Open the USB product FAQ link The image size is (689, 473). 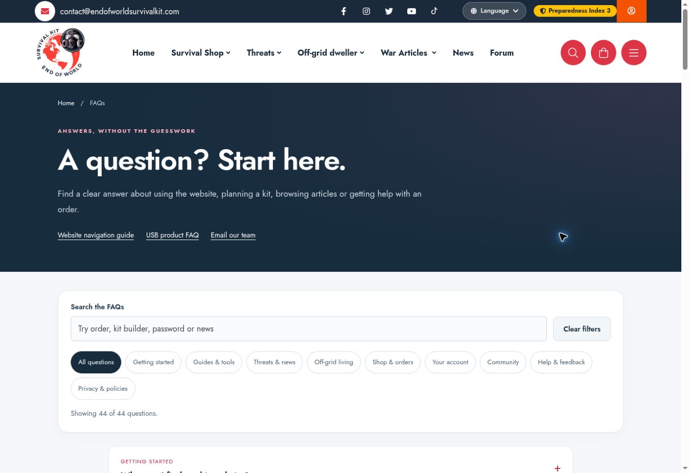[x=172, y=235]
